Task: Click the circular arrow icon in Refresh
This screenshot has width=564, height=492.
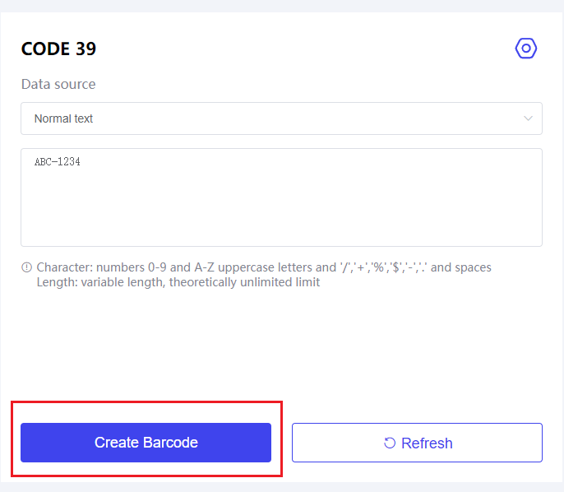Action: (x=390, y=443)
